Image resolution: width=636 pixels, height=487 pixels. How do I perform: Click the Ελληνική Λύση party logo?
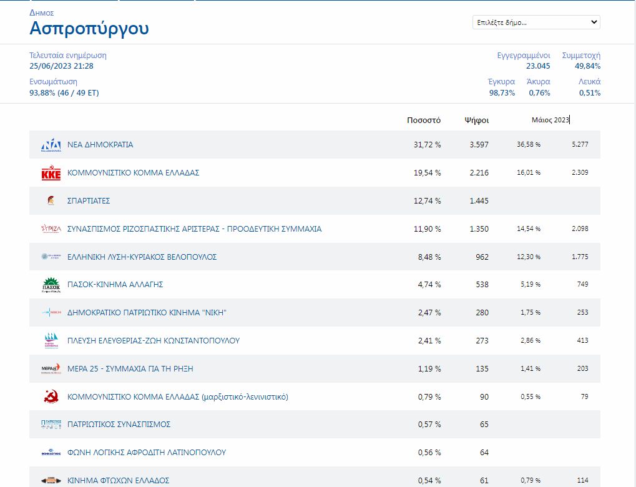click(51, 257)
